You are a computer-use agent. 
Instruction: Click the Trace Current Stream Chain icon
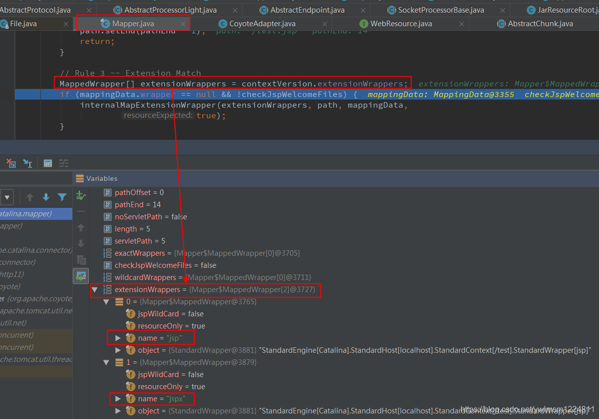(64, 163)
